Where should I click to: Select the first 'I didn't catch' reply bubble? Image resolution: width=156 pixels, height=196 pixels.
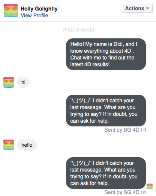106,111
